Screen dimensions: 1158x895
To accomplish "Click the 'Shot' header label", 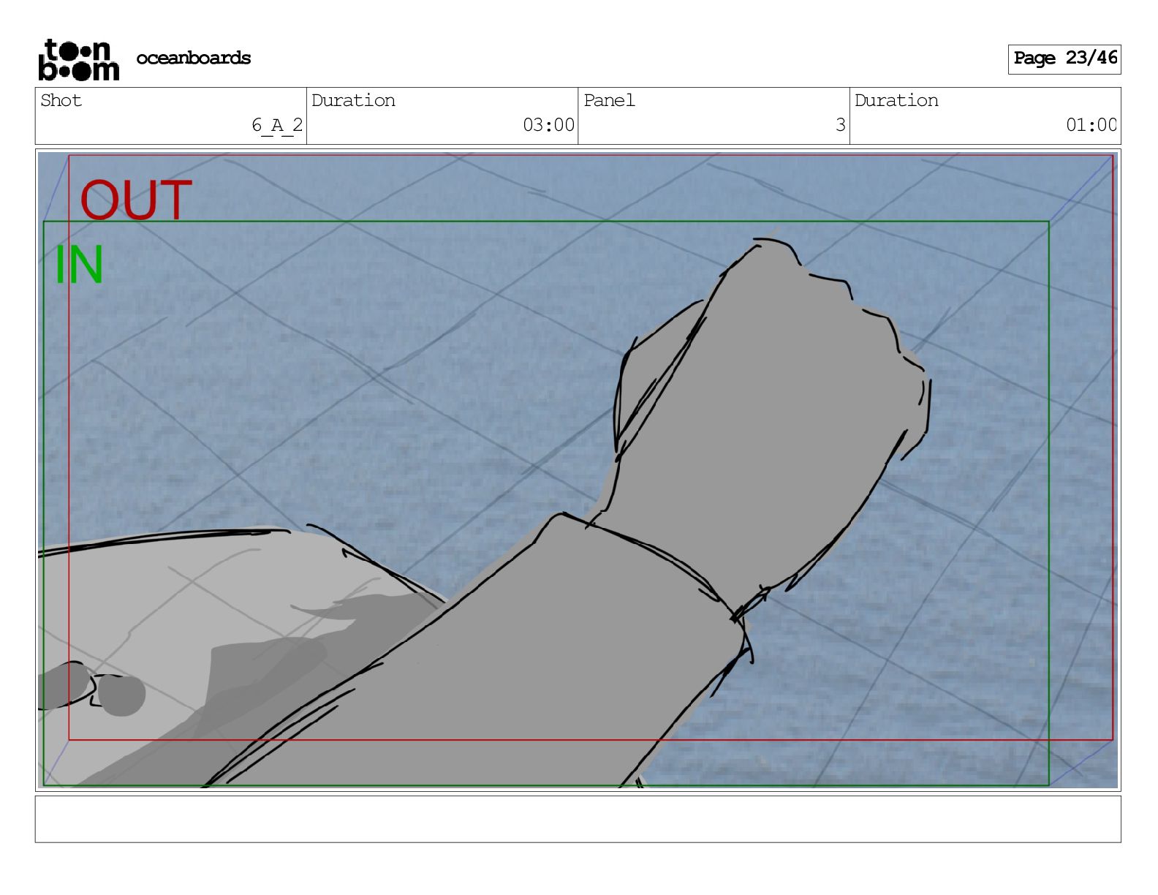I will [x=61, y=100].
